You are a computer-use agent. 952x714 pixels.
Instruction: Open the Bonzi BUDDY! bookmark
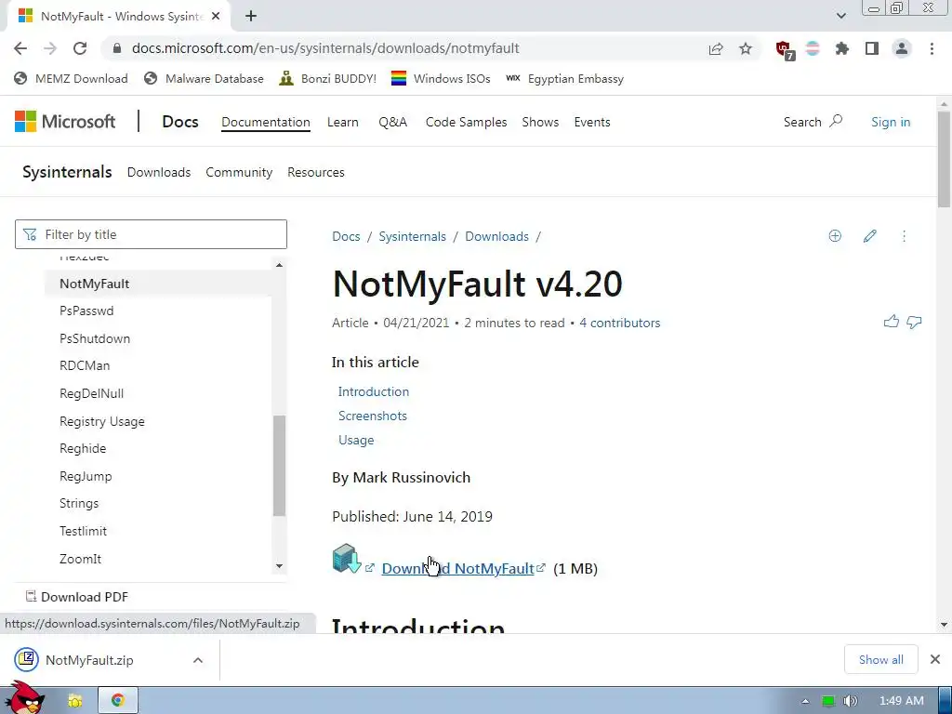[x=328, y=79]
